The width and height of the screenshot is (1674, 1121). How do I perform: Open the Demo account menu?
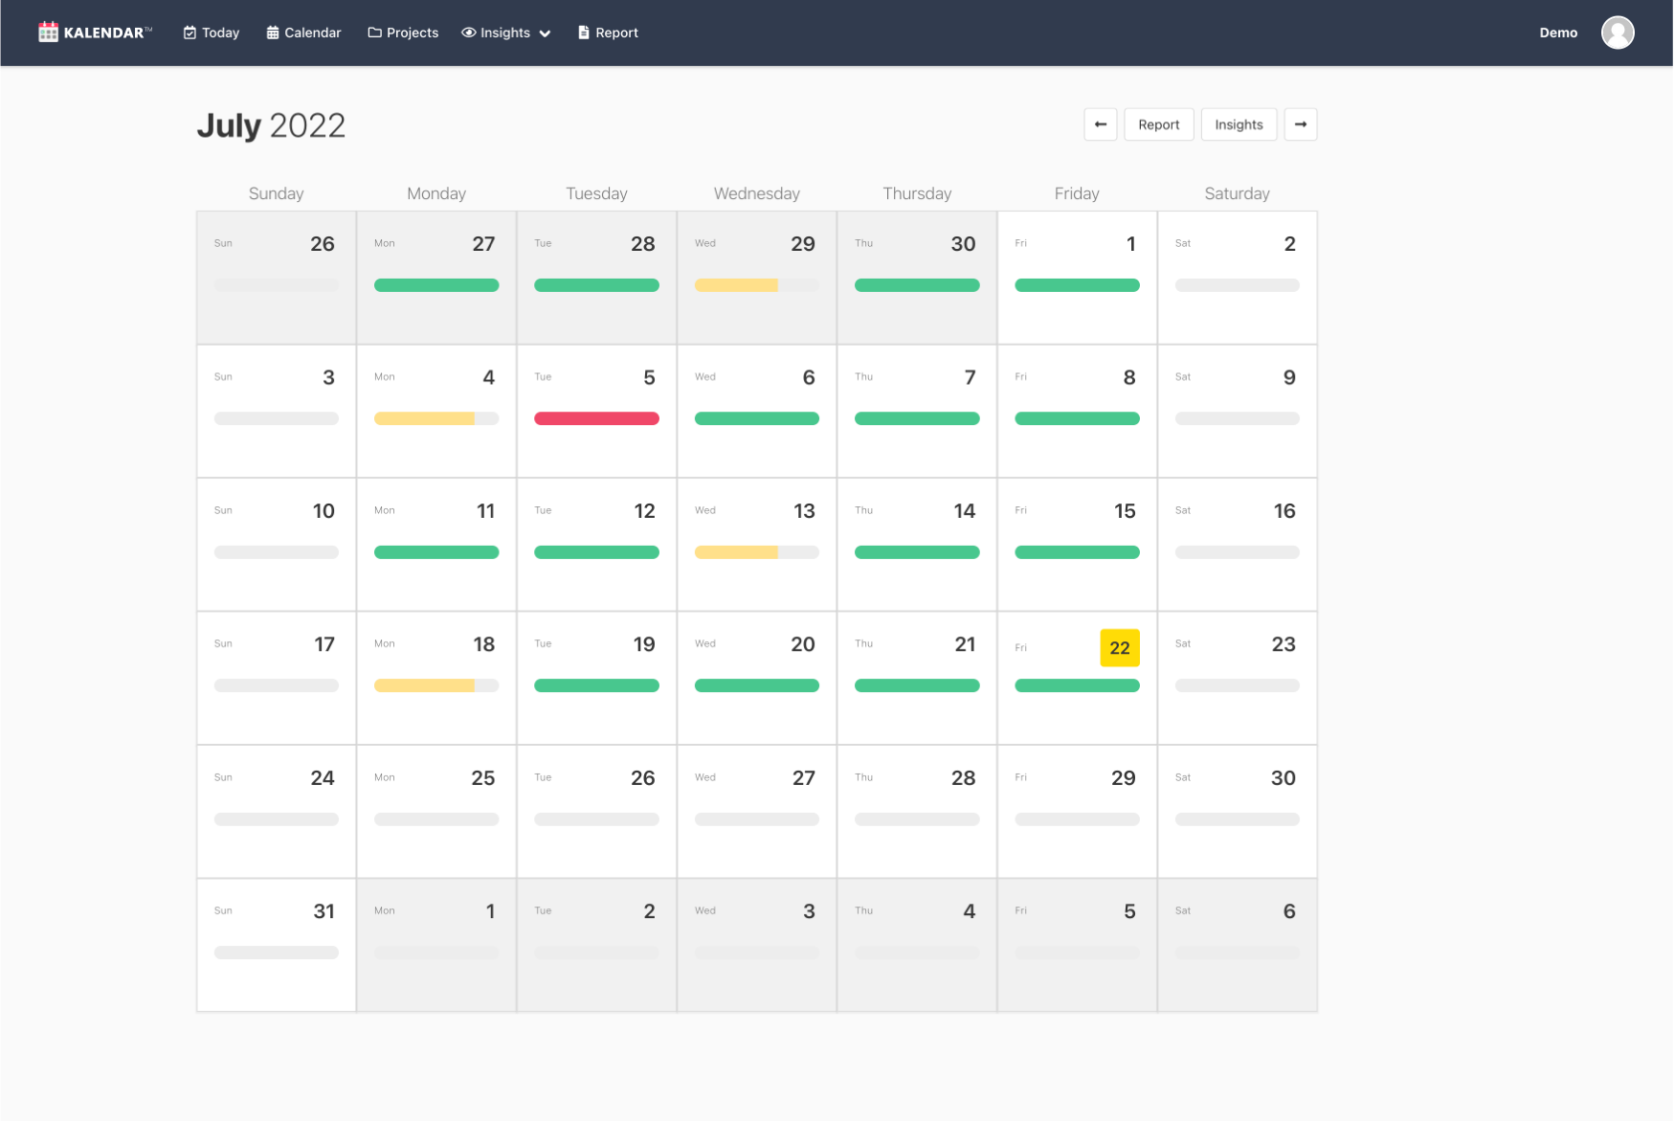(1557, 33)
